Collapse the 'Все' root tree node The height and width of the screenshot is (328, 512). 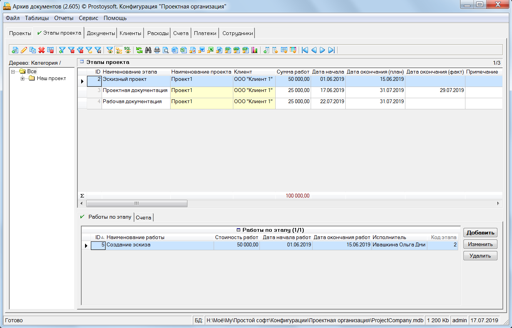tap(13, 72)
